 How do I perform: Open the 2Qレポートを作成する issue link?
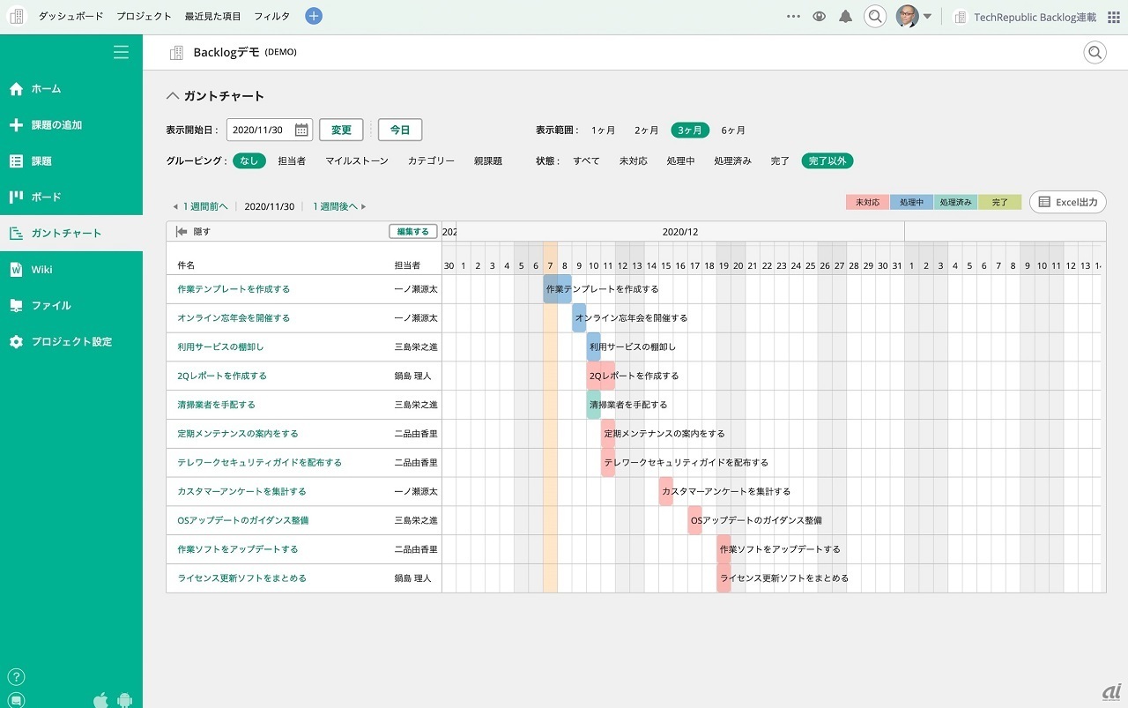222,376
